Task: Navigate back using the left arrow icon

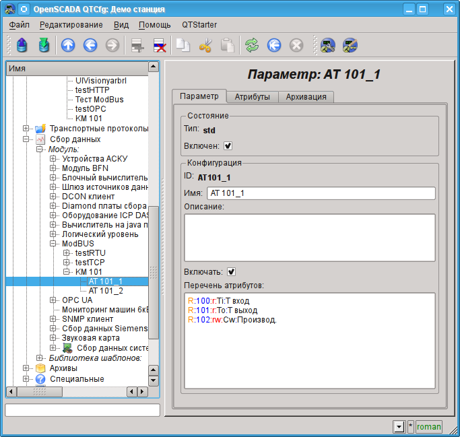Action: click(90, 45)
